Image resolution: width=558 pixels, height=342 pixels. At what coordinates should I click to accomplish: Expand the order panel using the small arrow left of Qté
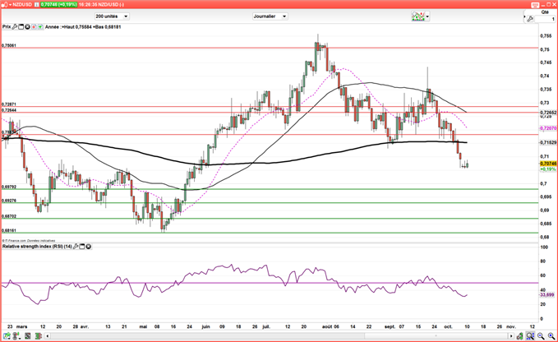pyautogui.click(x=524, y=16)
